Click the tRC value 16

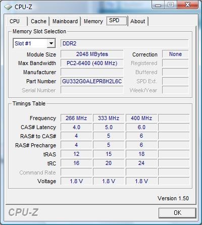(76, 163)
